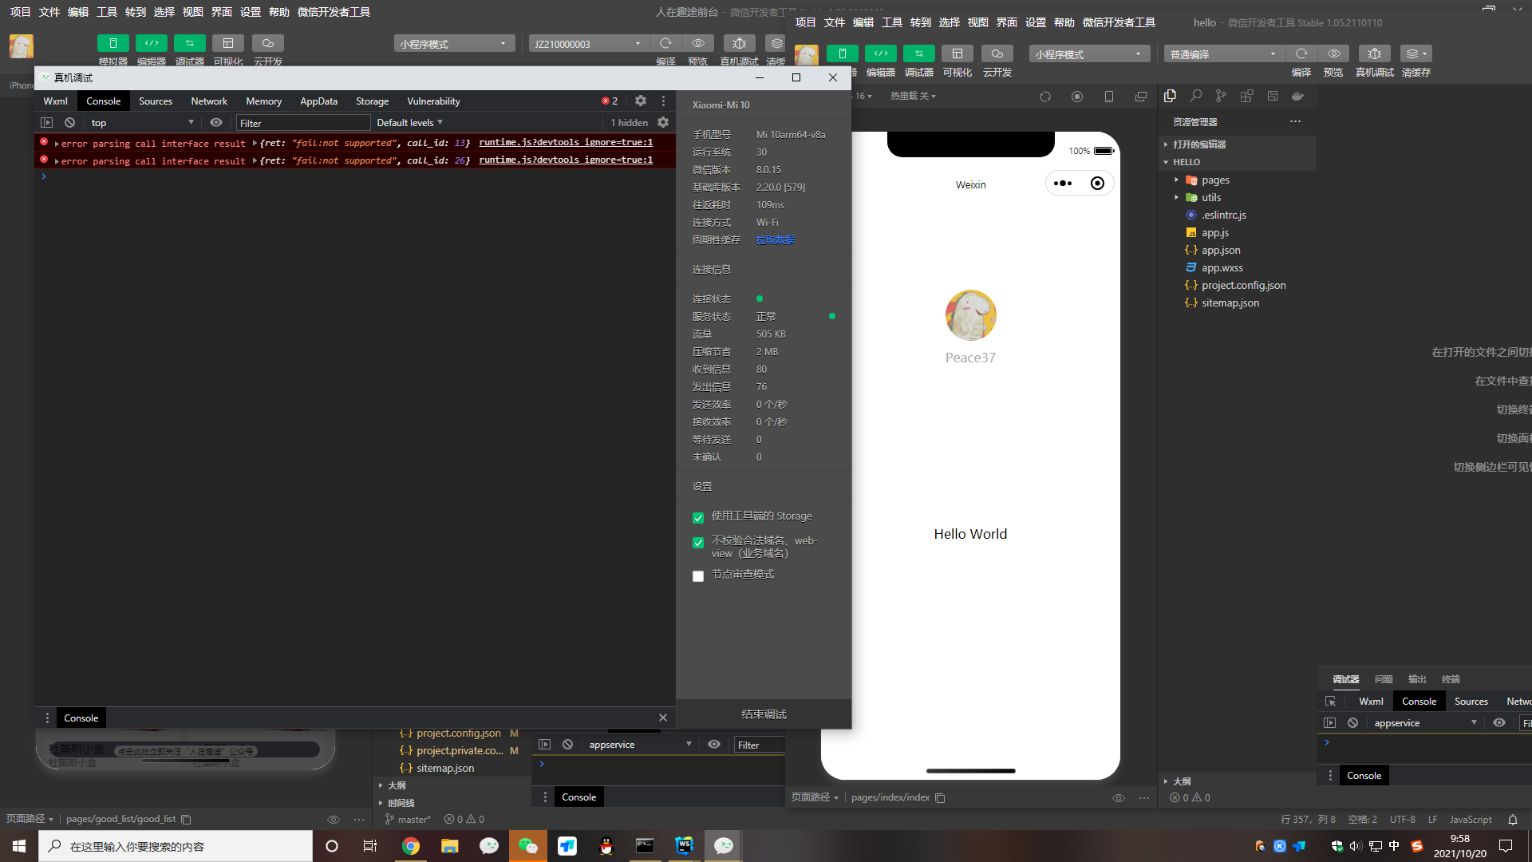Screen dimensions: 1532x862
Task: Toggle live expression eye icon in console
Action: click(x=216, y=122)
